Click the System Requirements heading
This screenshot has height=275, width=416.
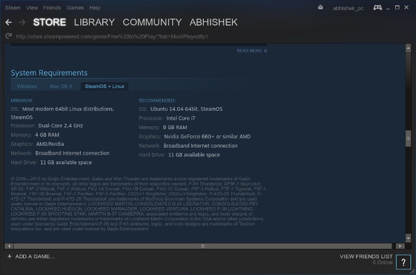[x=49, y=73]
